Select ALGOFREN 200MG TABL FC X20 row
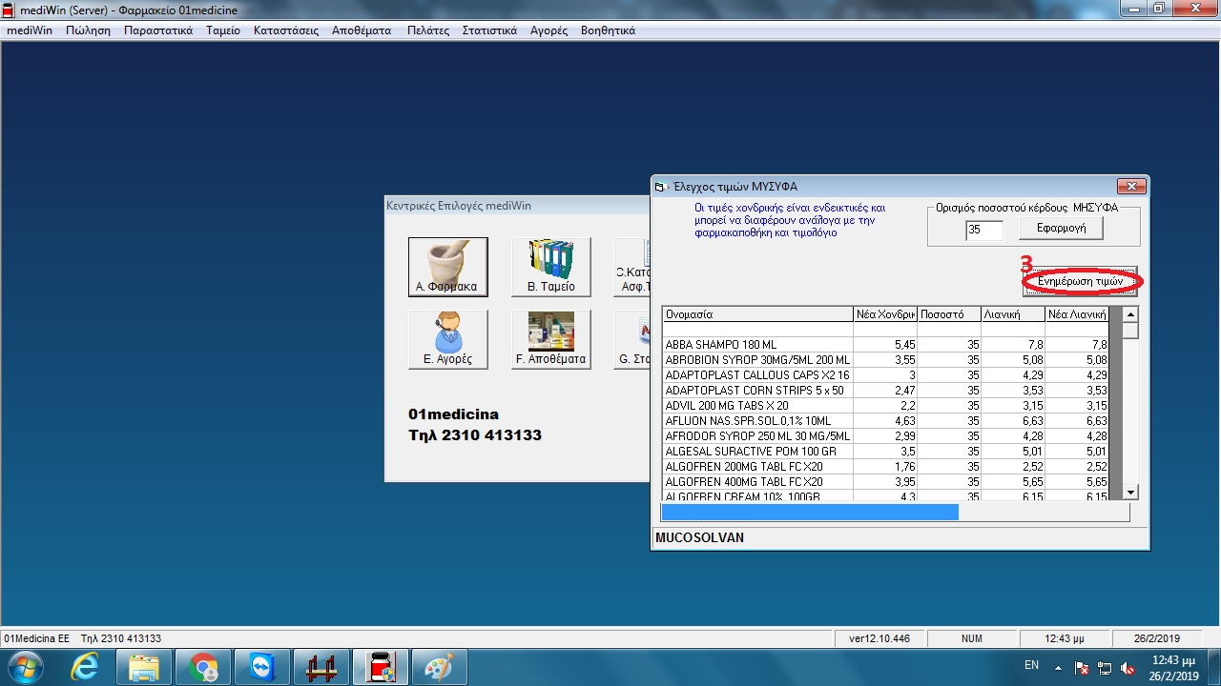The width and height of the screenshot is (1221, 686). [x=885, y=467]
